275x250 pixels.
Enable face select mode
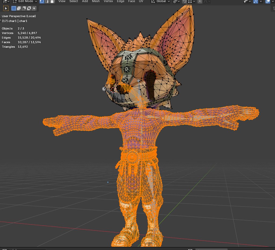click(x=52, y=1)
